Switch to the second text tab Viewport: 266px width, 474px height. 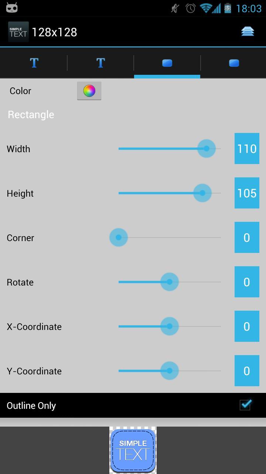click(x=100, y=63)
